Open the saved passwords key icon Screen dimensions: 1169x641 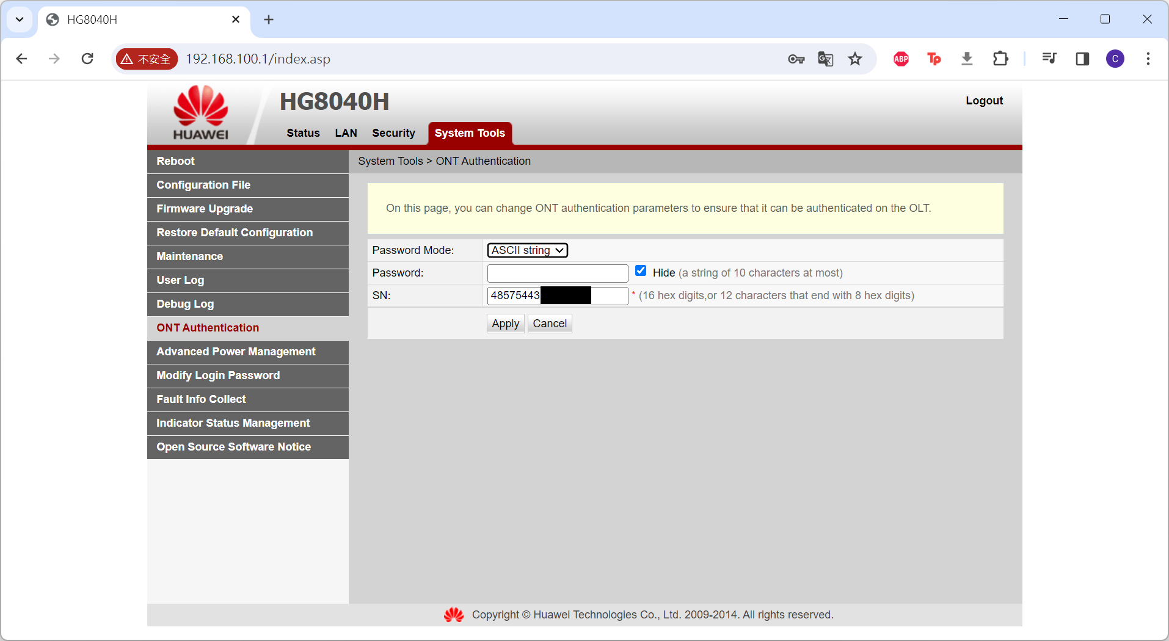click(796, 59)
